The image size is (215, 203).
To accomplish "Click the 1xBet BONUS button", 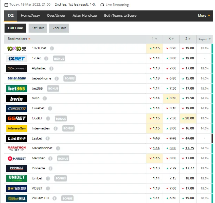I will 59,59.
